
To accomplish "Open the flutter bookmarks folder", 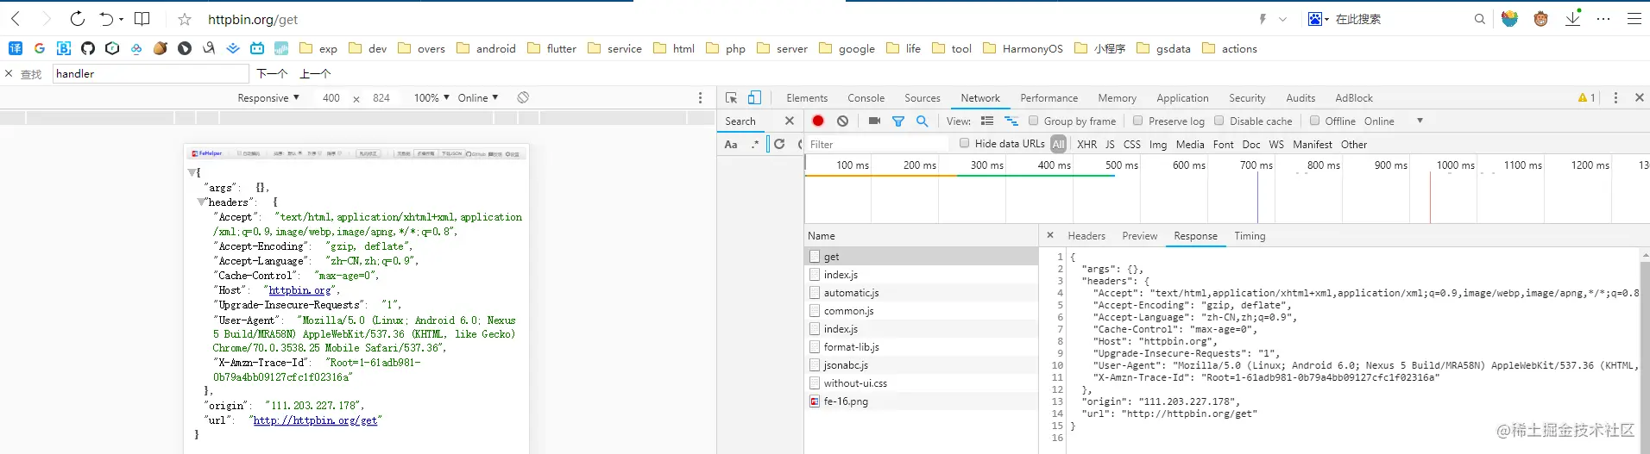I will coord(551,48).
